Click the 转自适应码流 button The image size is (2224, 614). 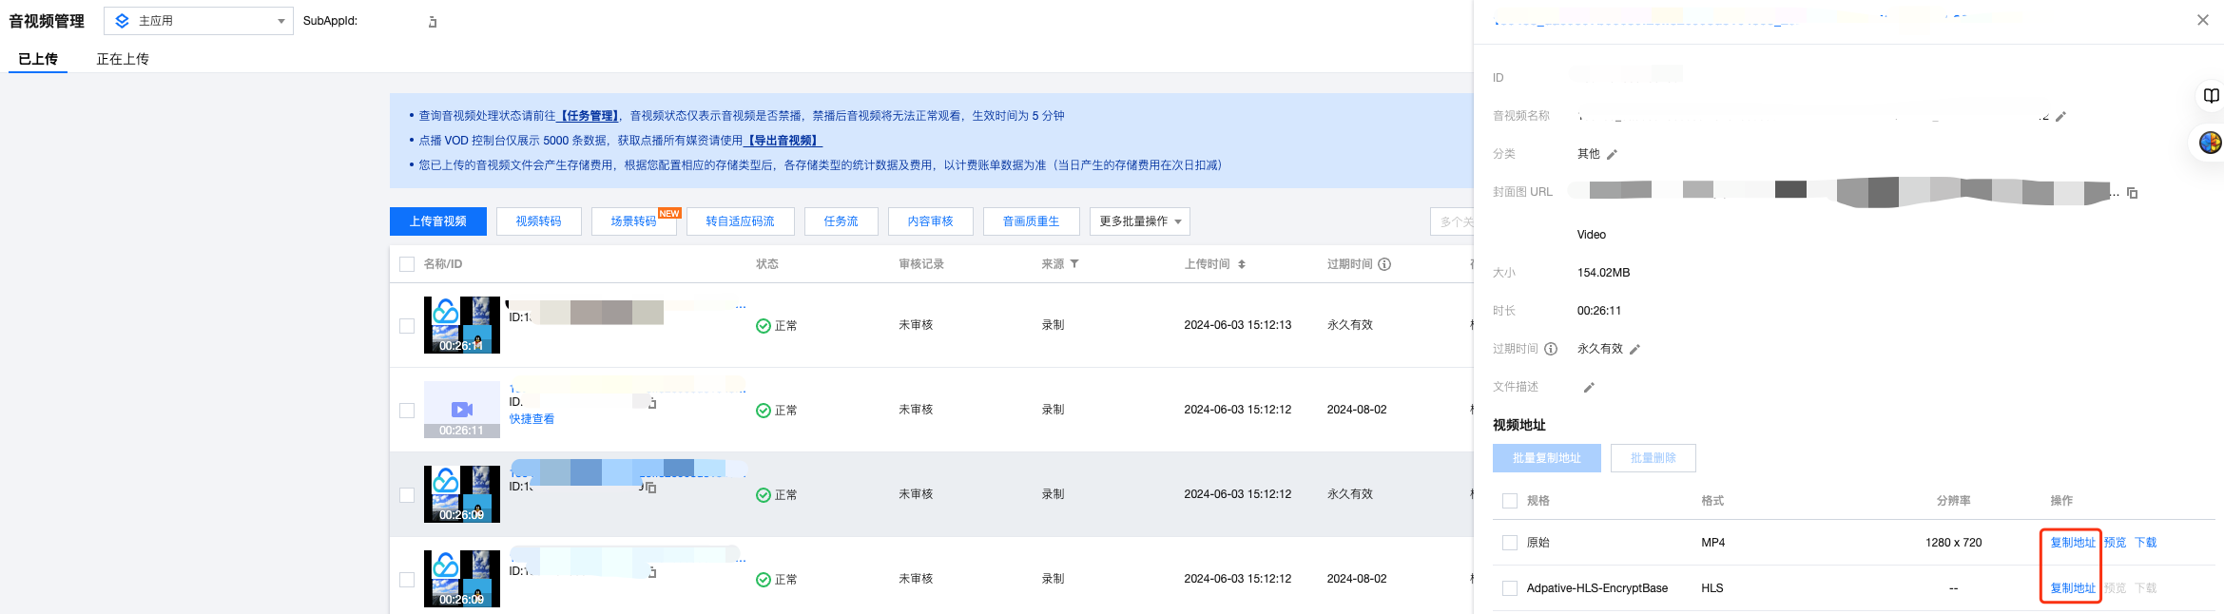[x=741, y=221]
